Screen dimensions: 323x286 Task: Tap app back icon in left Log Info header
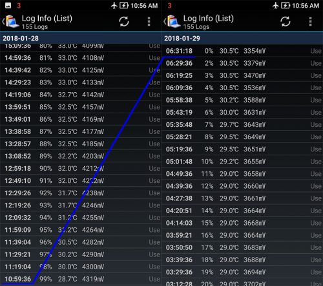click(x=10, y=21)
